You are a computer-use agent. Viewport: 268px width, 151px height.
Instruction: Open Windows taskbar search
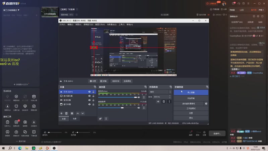(10, 148)
